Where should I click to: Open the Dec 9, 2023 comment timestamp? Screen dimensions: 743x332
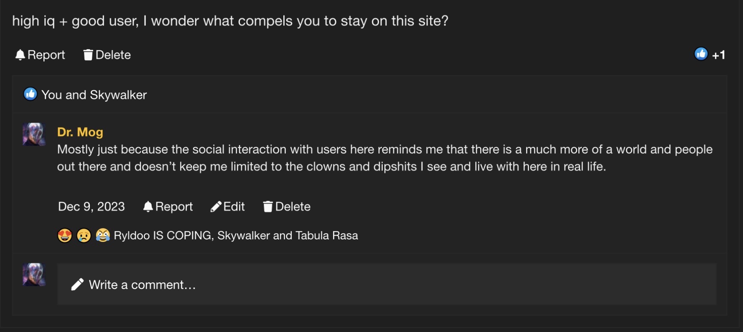click(92, 207)
